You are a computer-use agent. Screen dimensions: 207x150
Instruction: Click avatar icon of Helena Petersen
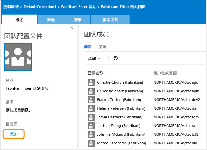pyautogui.click(x=91, y=108)
